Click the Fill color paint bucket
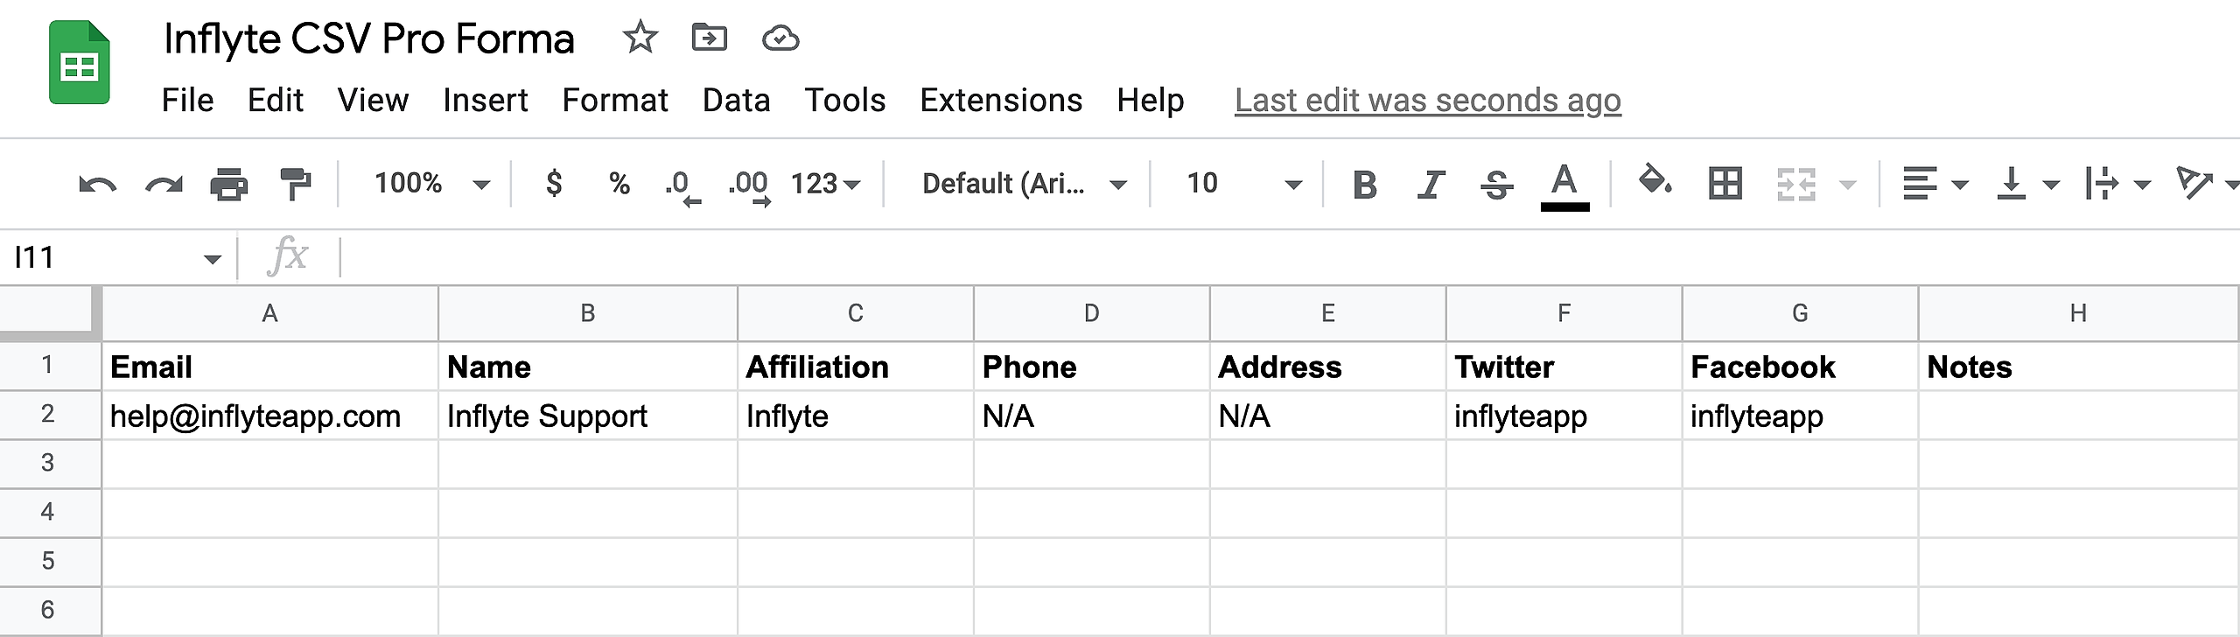Image resolution: width=2240 pixels, height=637 pixels. point(1654,181)
